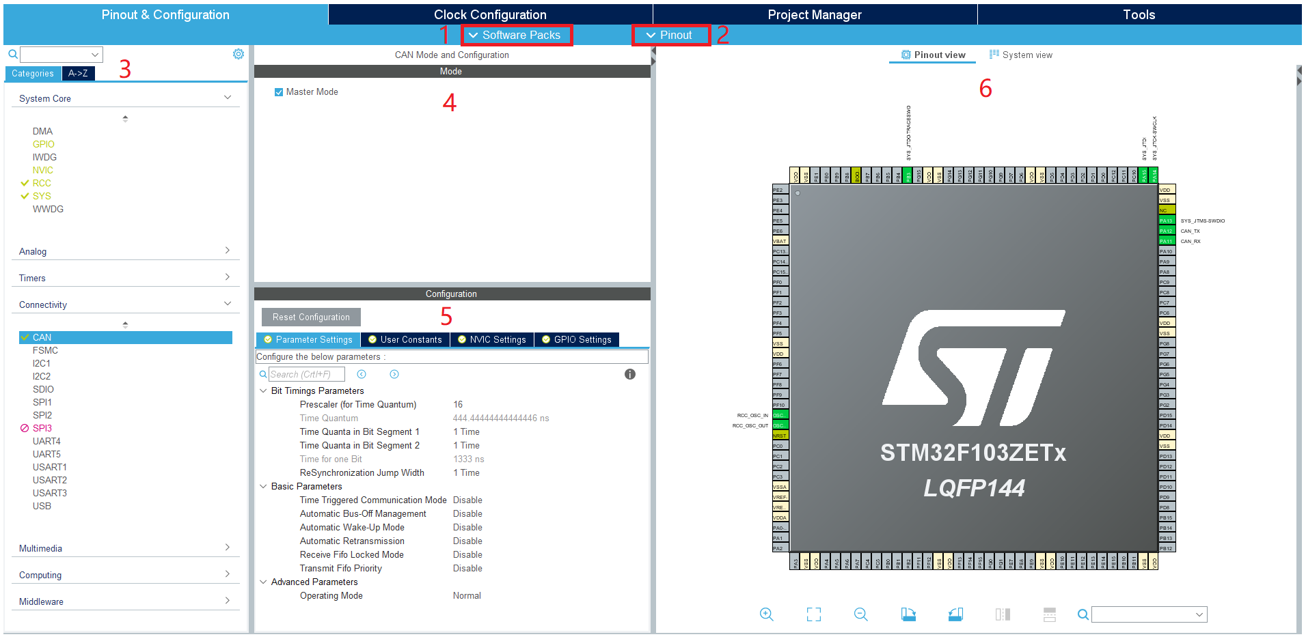1306x639 pixels.
Task: Switch to Clock Configuration tab
Action: [490, 14]
